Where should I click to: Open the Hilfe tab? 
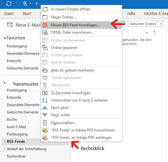[x=131, y=14]
